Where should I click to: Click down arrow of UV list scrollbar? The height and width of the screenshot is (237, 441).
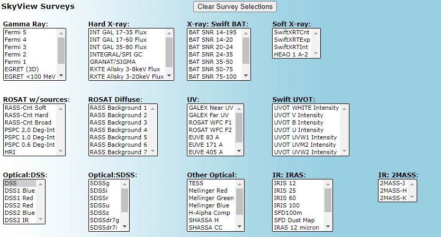[239, 151]
